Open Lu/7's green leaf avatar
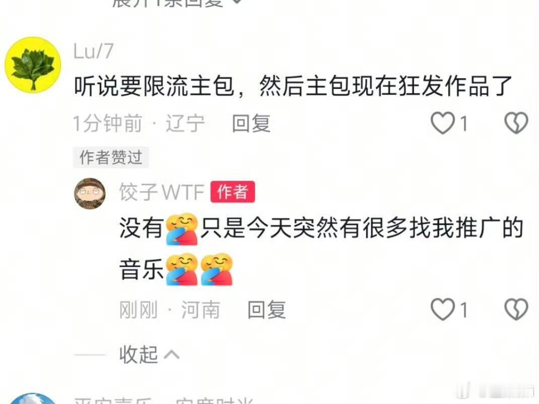Screen dimensions: 539x404 33,65
